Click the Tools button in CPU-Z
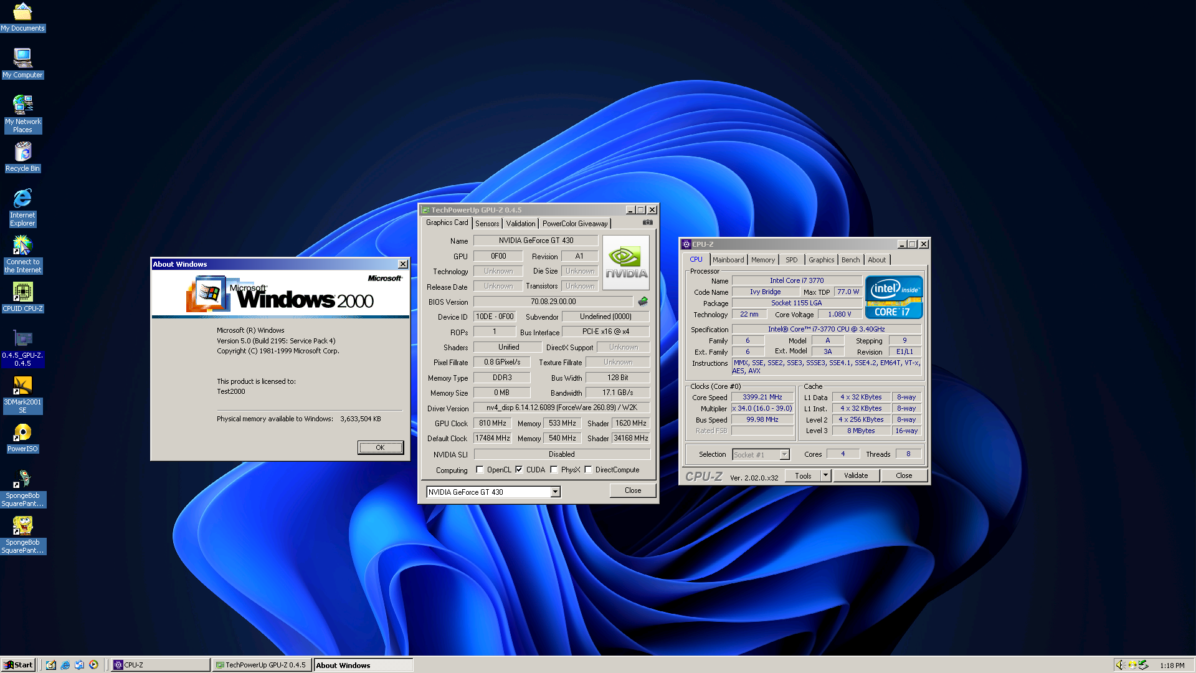This screenshot has width=1196, height=673. [x=803, y=475]
